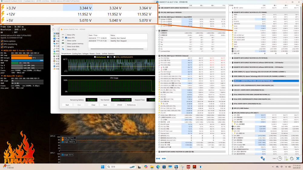Viewport: 303px width, 170px height.
Task: Select Motherboard icon in AIDA64 tree
Action: tap(55, 36)
